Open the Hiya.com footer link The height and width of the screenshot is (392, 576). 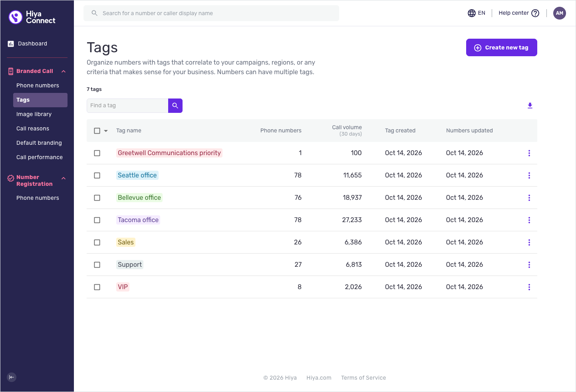point(319,378)
